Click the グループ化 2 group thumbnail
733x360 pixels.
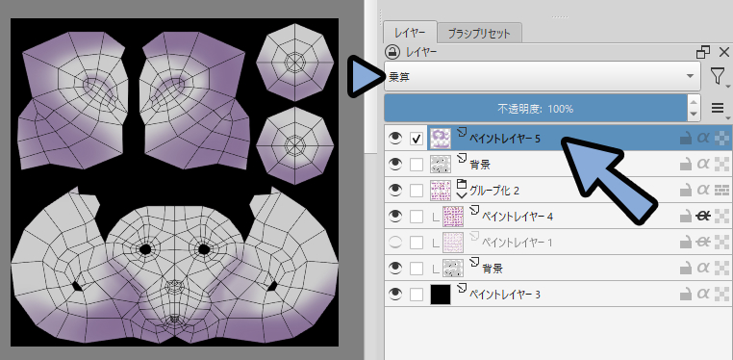click(x=441, y=191)
